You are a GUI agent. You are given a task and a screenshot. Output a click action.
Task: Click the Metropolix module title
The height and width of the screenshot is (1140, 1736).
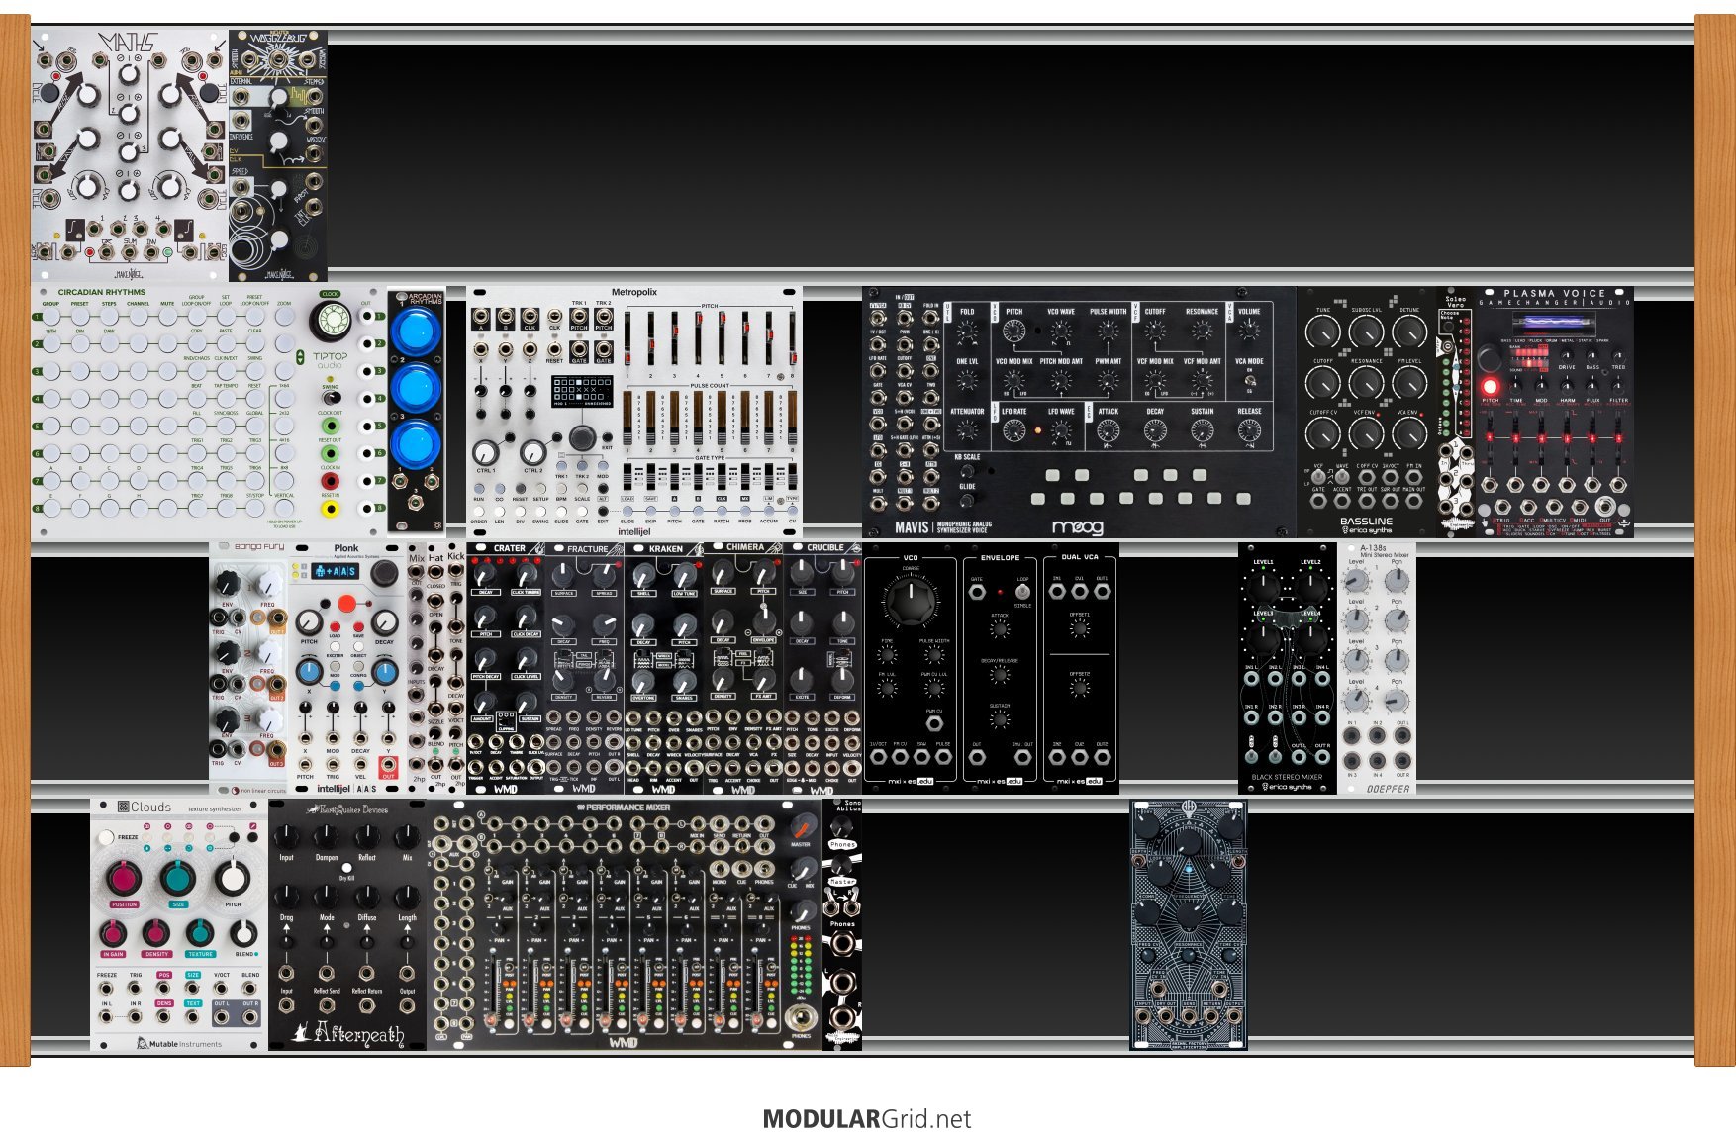[633, 292]
